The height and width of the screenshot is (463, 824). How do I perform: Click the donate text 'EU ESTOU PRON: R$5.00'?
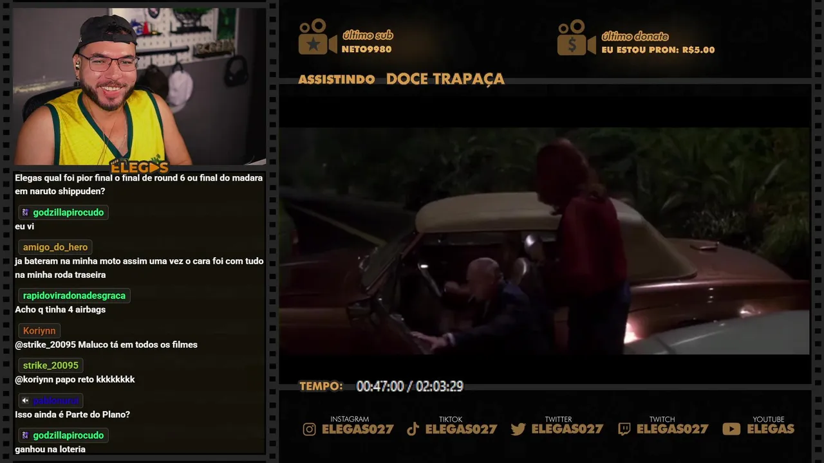pos(658,50)
